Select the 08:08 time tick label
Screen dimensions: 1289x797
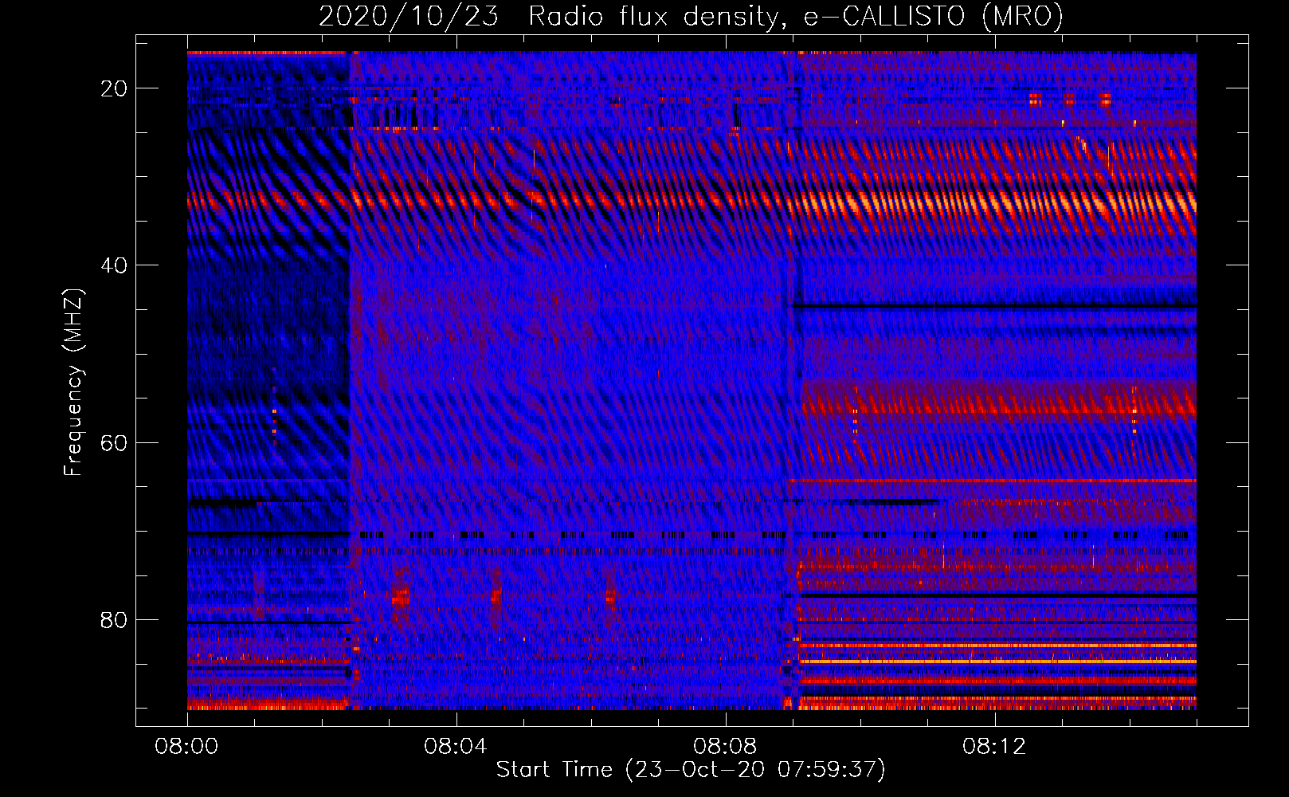pyautogui.click(x=725, y=747)
